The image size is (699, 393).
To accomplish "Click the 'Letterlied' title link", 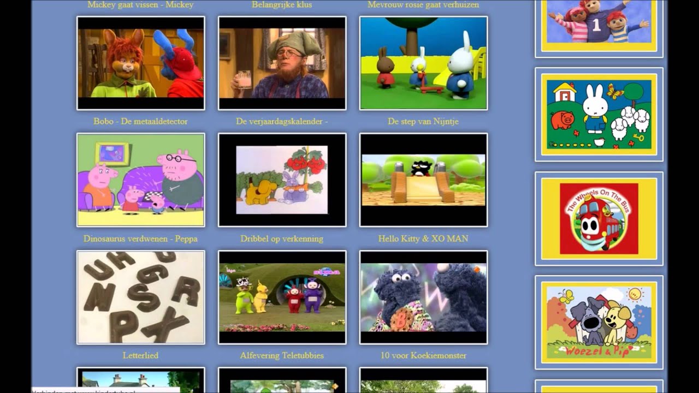I will tap(140, 355).
